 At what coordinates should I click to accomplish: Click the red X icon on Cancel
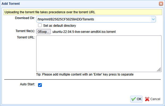point(147,99)
